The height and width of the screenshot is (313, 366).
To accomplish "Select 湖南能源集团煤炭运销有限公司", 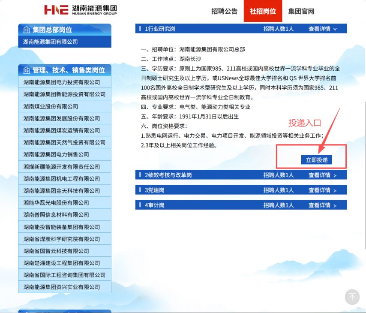I will click(65, 130).
